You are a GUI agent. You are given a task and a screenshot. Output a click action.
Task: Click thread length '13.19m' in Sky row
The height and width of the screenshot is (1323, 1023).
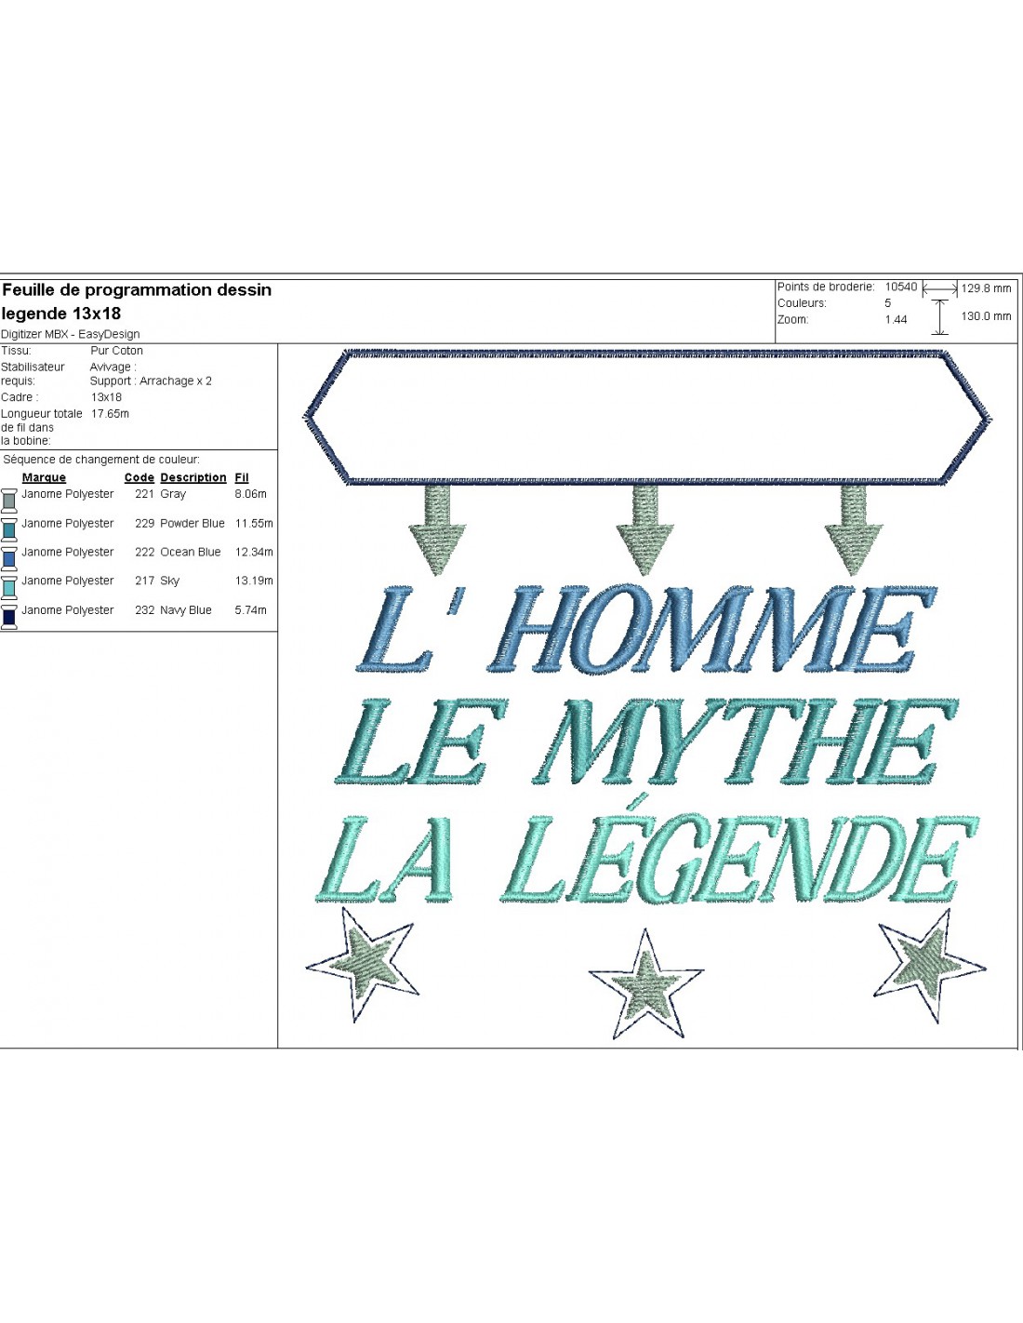click(254, 581)
